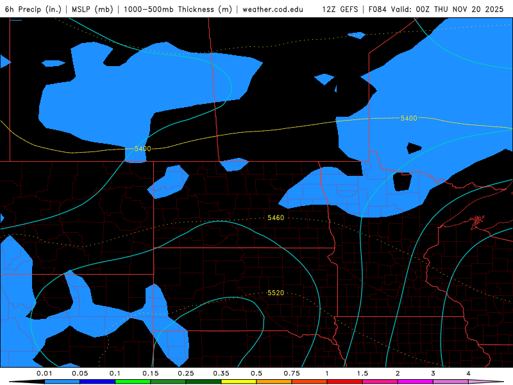Click the "F084" forecast hour text

point(377,9)
